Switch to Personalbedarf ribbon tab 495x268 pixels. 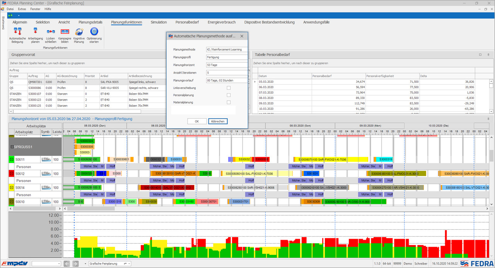point(187,22)
